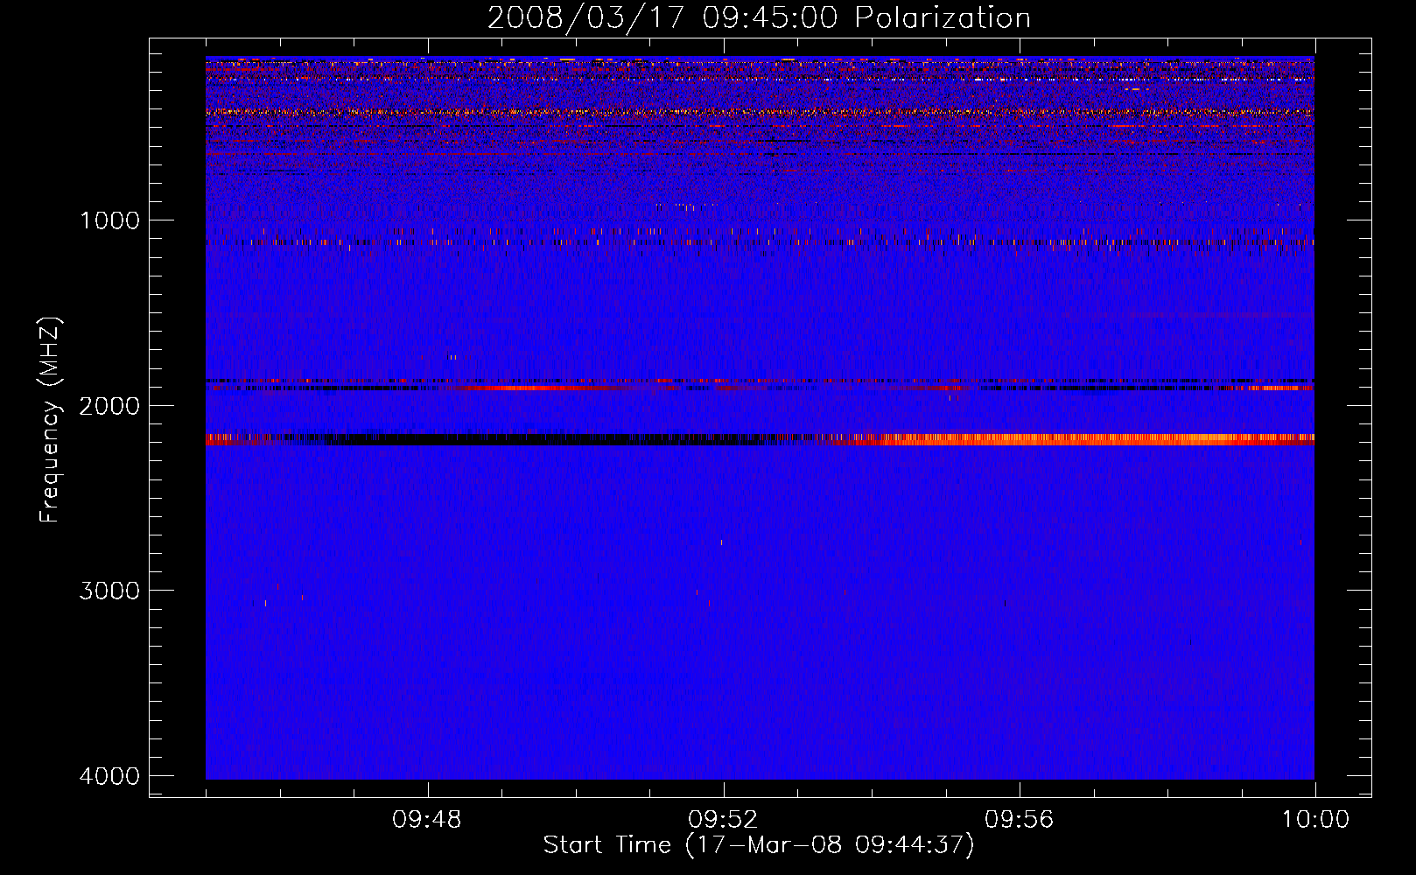Click the "4000" frequency tick label

[x=109, y=776]
